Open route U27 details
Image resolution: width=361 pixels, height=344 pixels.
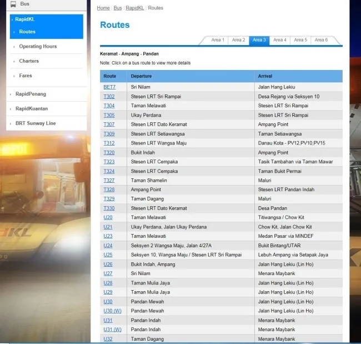[108, 273]
